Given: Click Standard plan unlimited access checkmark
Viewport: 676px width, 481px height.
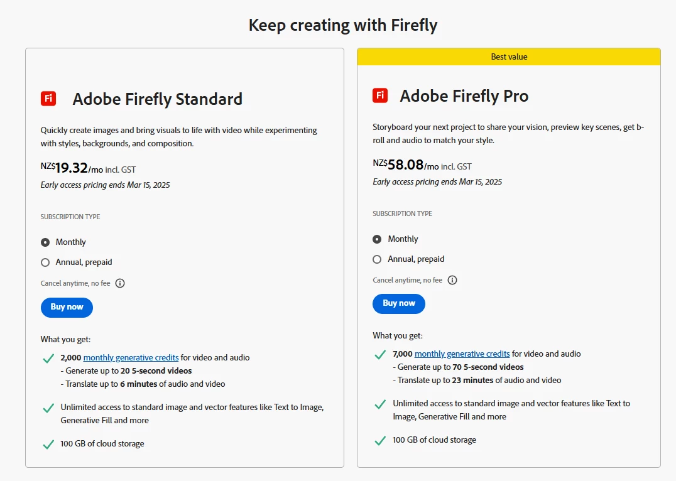Looking at the screenshot, I should coord(48,408).
